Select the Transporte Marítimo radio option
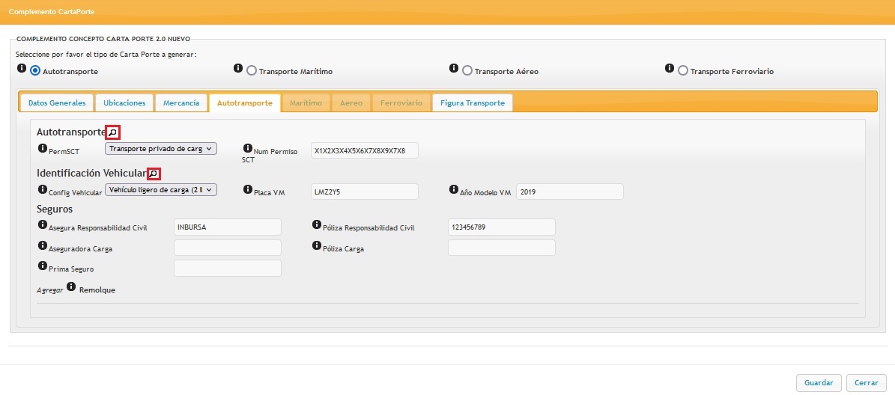This screenshot has height=395, width=895. point(252,71)
